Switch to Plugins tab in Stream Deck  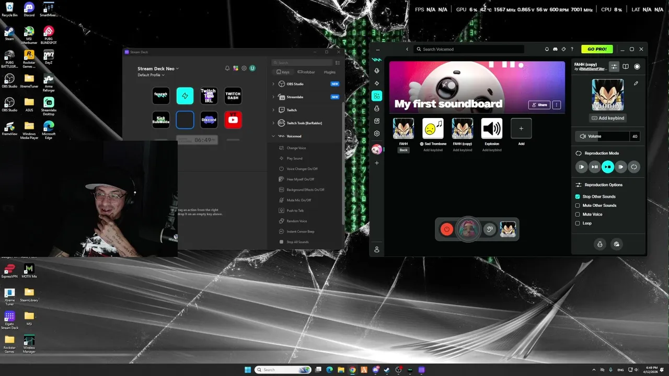point(330,72)
